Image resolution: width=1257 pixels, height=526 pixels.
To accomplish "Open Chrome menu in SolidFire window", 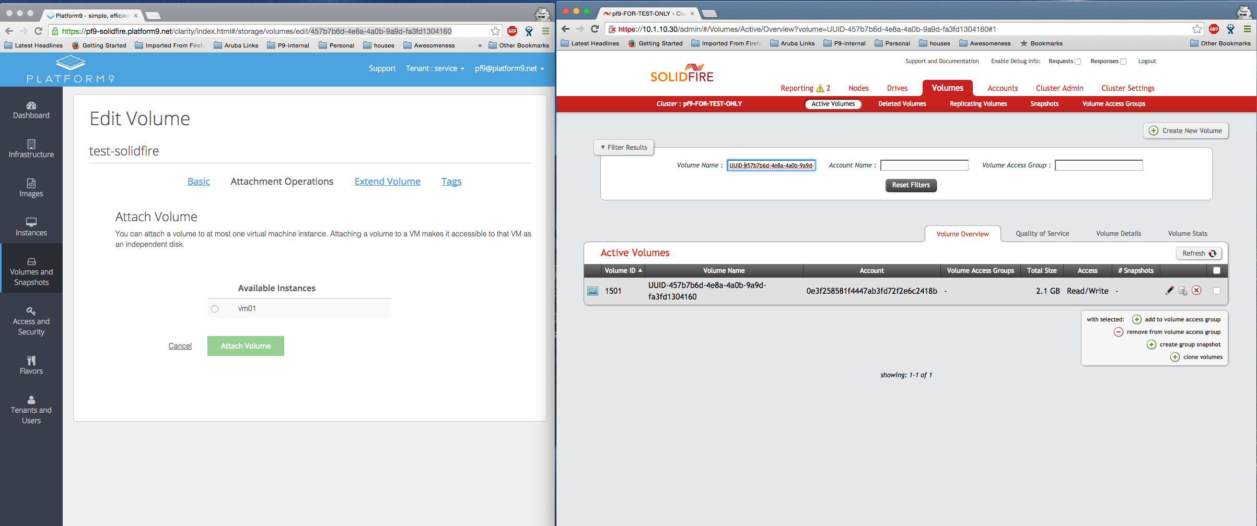I will (x=1247, y=29).
